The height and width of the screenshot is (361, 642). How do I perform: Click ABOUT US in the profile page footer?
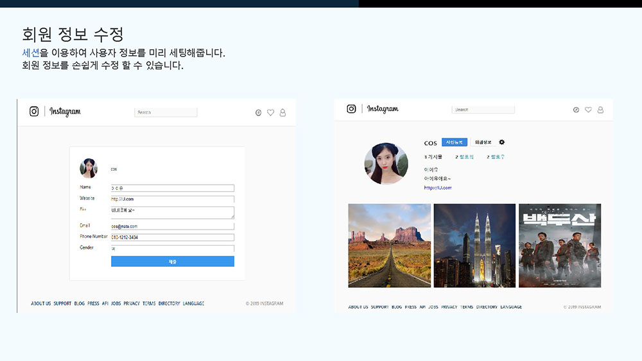coord(358,306)
